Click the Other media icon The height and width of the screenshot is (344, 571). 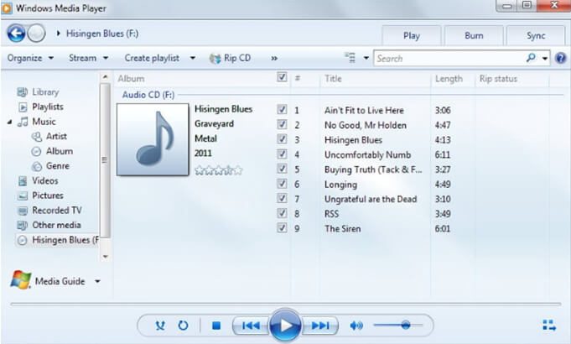click(x=23, y=225)
